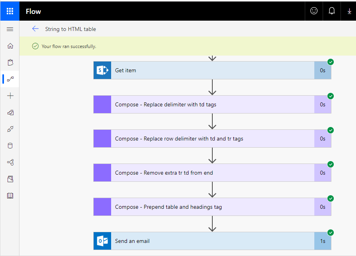Viewport: 356px width, 256px height.
Task: Open the notifications bell
Action: 331,11
